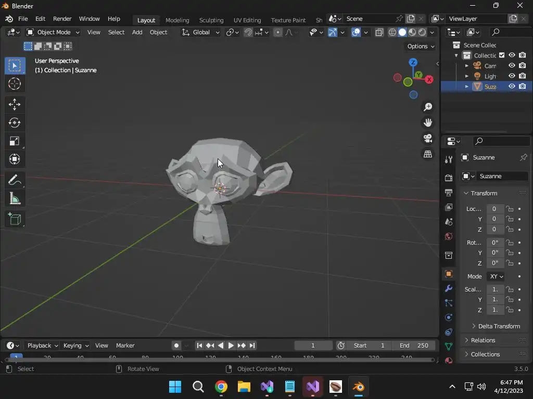
Task: Expand the Collections panel
Action: [x=483, y=354]
